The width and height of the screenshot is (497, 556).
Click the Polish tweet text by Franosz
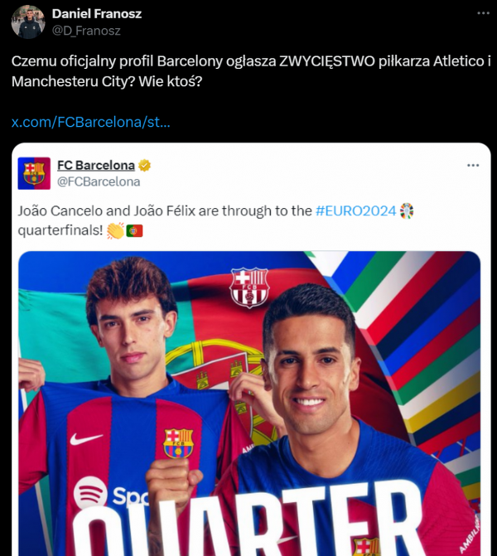click(248, 71)
